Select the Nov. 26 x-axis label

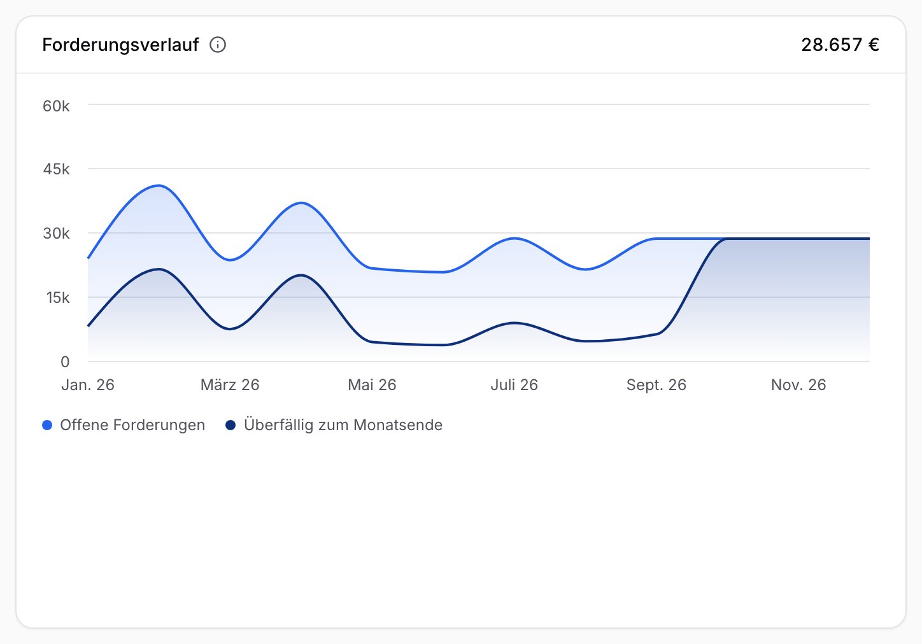pos(798,385)
